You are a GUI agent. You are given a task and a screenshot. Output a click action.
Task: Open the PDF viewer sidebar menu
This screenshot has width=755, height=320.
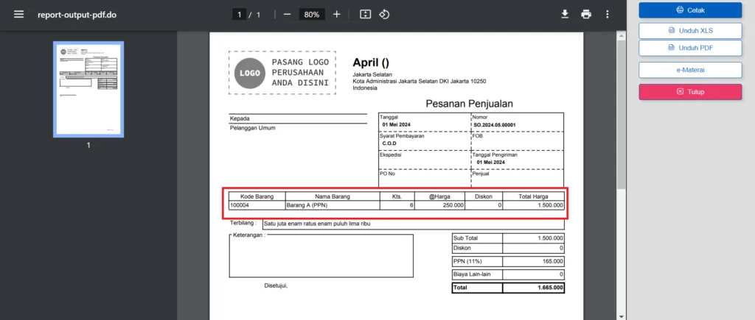(18, 15)
